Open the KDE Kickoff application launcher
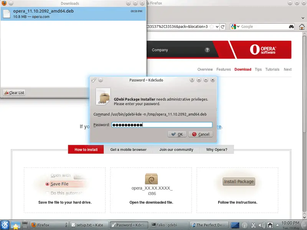307x230 pixels. coord(5,225)
